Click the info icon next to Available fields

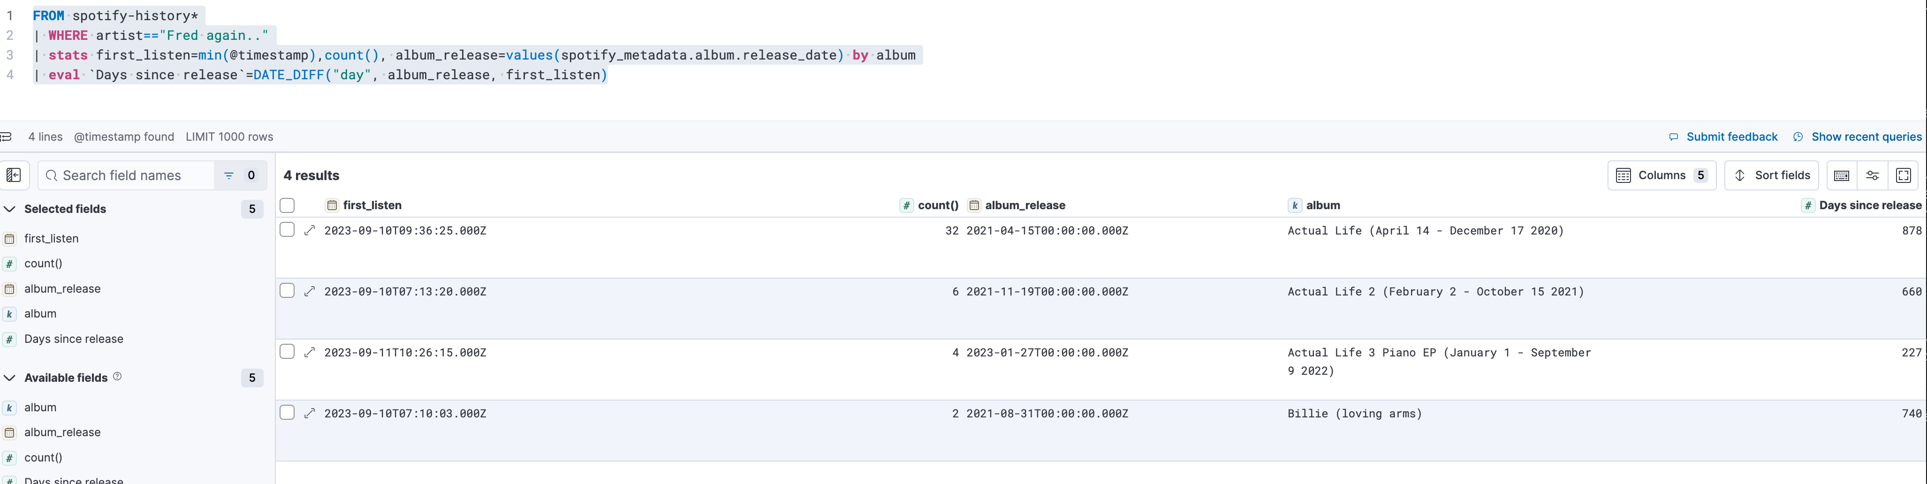tap(117, 377)
